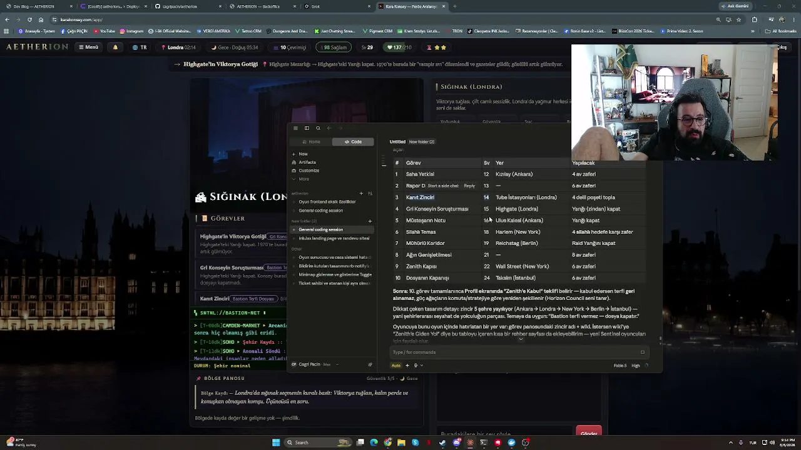
Task: Click the panel layout icon in code app
Action: [307, 128]
